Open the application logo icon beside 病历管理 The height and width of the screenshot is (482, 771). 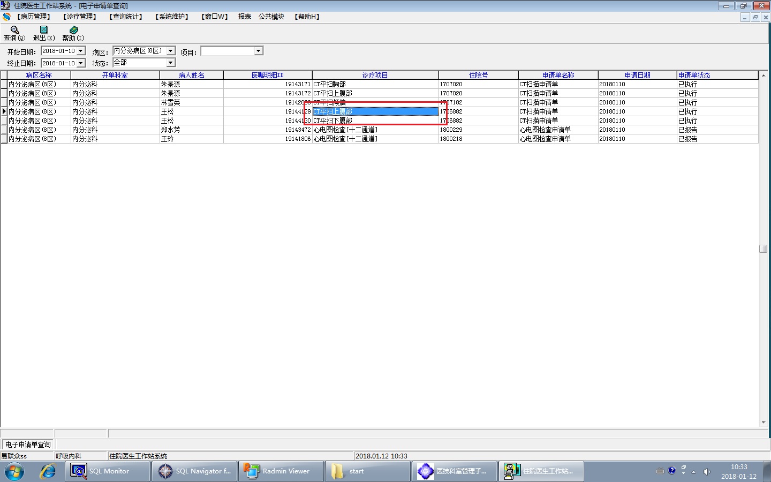(6, 17)
